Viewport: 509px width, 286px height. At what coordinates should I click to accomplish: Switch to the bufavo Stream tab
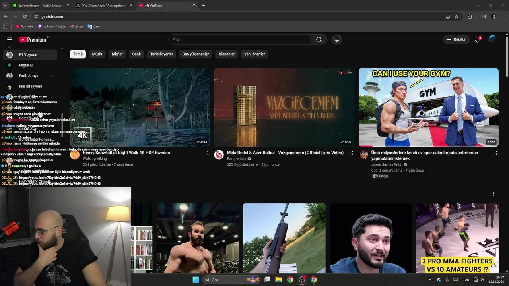[40, 6]
